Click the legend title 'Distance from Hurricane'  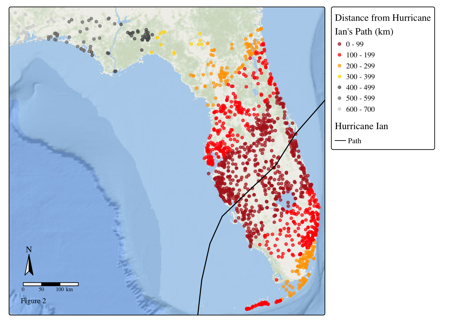[383, 18]
